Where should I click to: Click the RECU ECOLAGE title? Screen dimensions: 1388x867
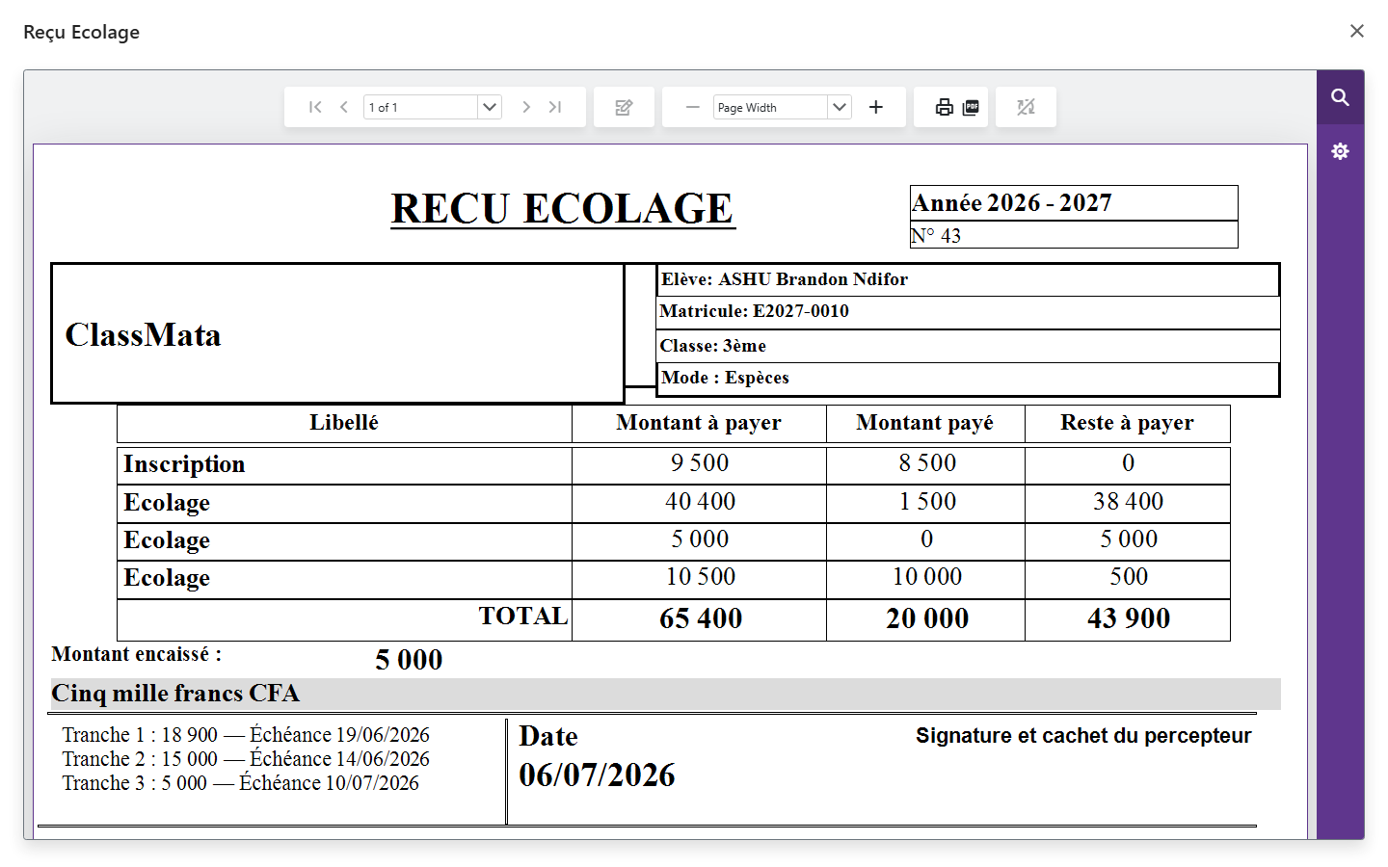563,209
